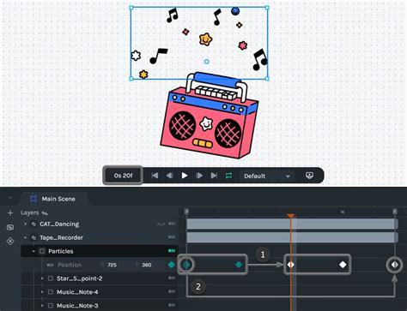Open the Default playback mode dropdown

266,176
